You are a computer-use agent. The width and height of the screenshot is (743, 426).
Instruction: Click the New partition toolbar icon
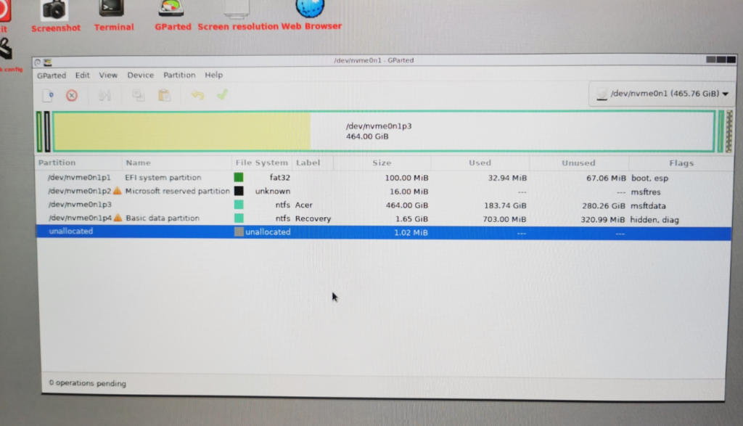[x=48, y=95]
